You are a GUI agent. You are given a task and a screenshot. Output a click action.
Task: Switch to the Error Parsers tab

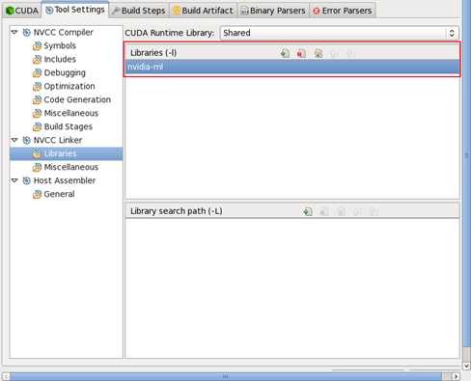pyautogui.click(x=343, y=11)
